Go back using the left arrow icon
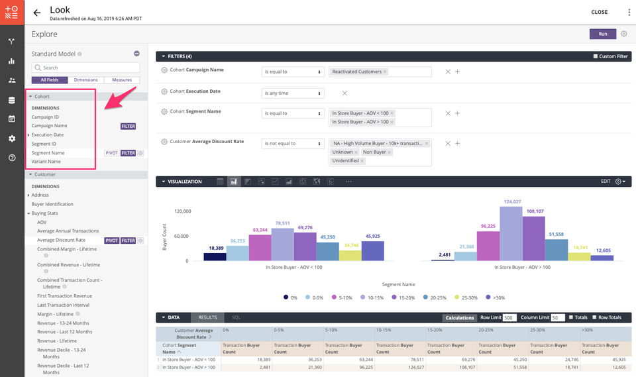 [37, 13]
